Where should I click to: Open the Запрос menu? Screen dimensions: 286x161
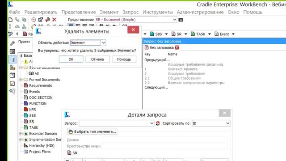coord(130,12)
